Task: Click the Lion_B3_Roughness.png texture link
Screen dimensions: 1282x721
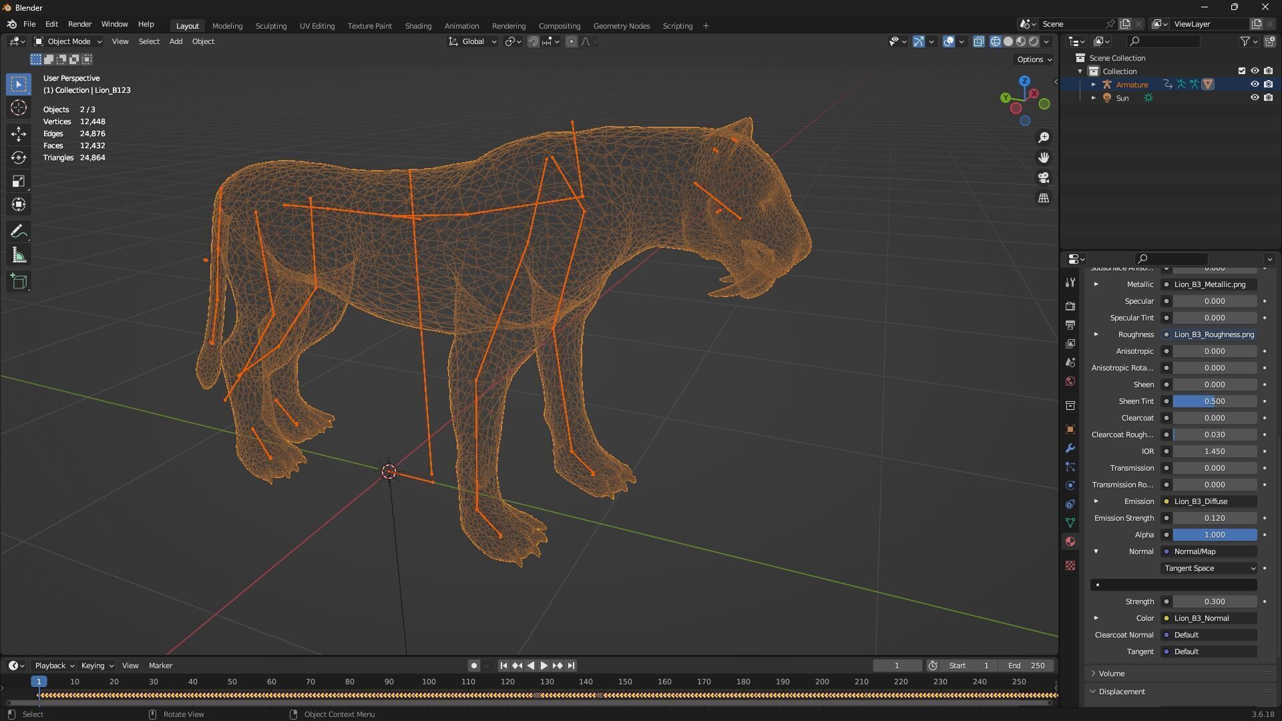Action: (1209, 334)
